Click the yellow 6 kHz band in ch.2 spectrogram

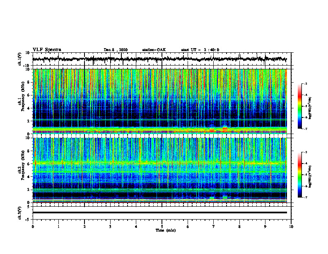pos(159,163)
